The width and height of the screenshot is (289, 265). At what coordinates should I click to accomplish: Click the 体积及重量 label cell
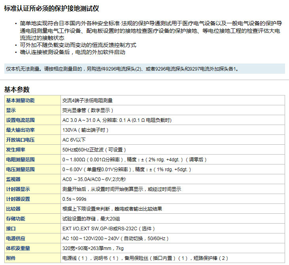pos(18,248)
